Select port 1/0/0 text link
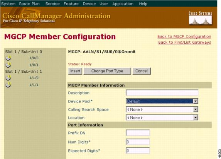The height and width of the screenshot is (159, 221). [x=34, y=58]
